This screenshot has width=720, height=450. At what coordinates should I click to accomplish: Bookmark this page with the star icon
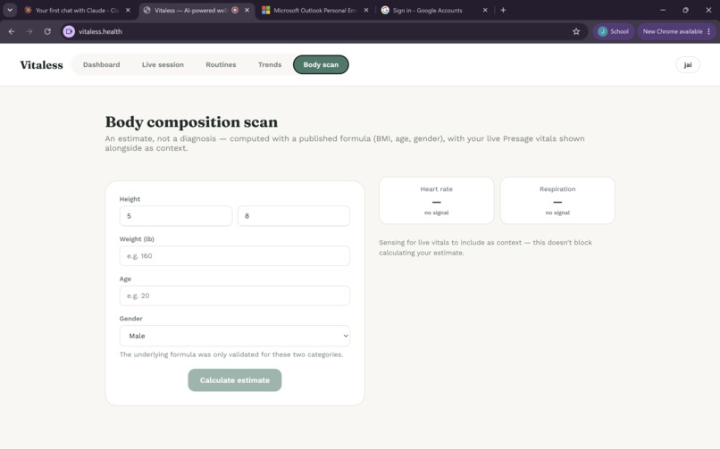[576, 31]
